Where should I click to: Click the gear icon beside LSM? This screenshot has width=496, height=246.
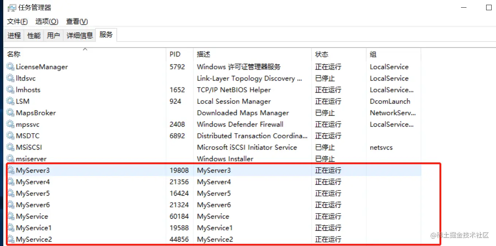[x=10, y=101]
